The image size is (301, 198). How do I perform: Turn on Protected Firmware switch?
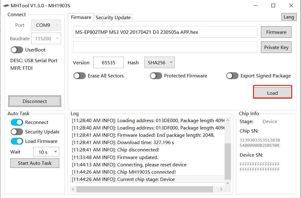tap(156, 76)
